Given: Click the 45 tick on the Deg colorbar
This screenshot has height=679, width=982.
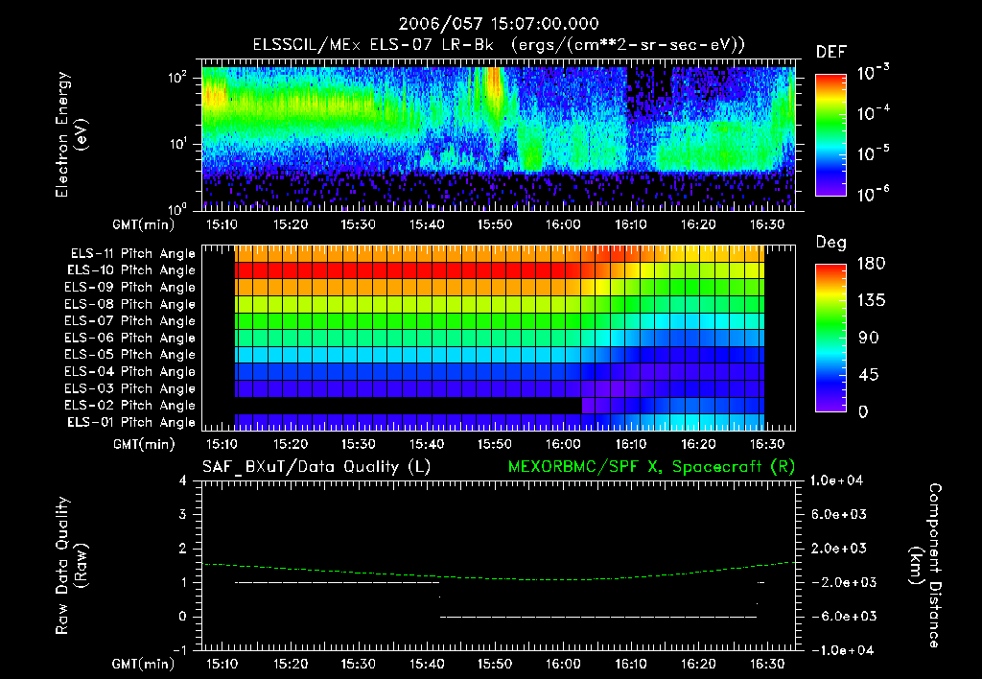Looking at the screenshot, I should pos(868,375).
